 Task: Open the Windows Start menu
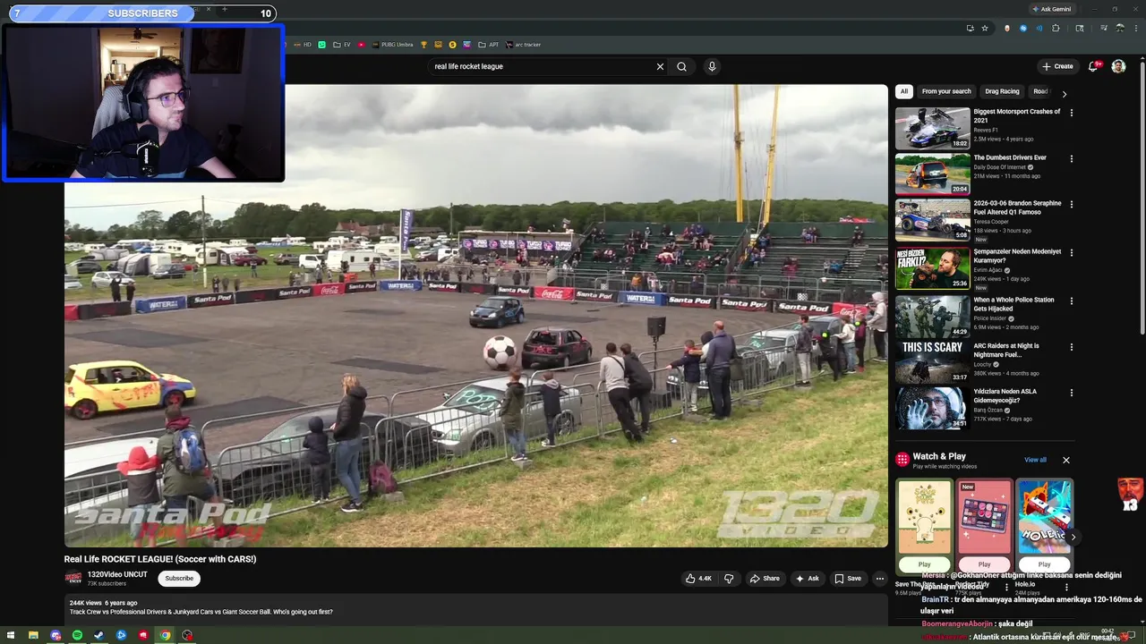(10, 635)
